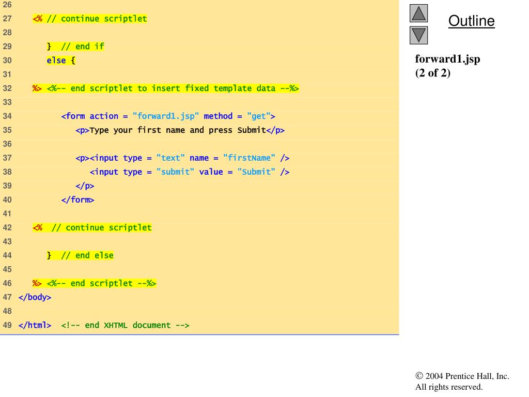Click line number 49

point(7,325)
